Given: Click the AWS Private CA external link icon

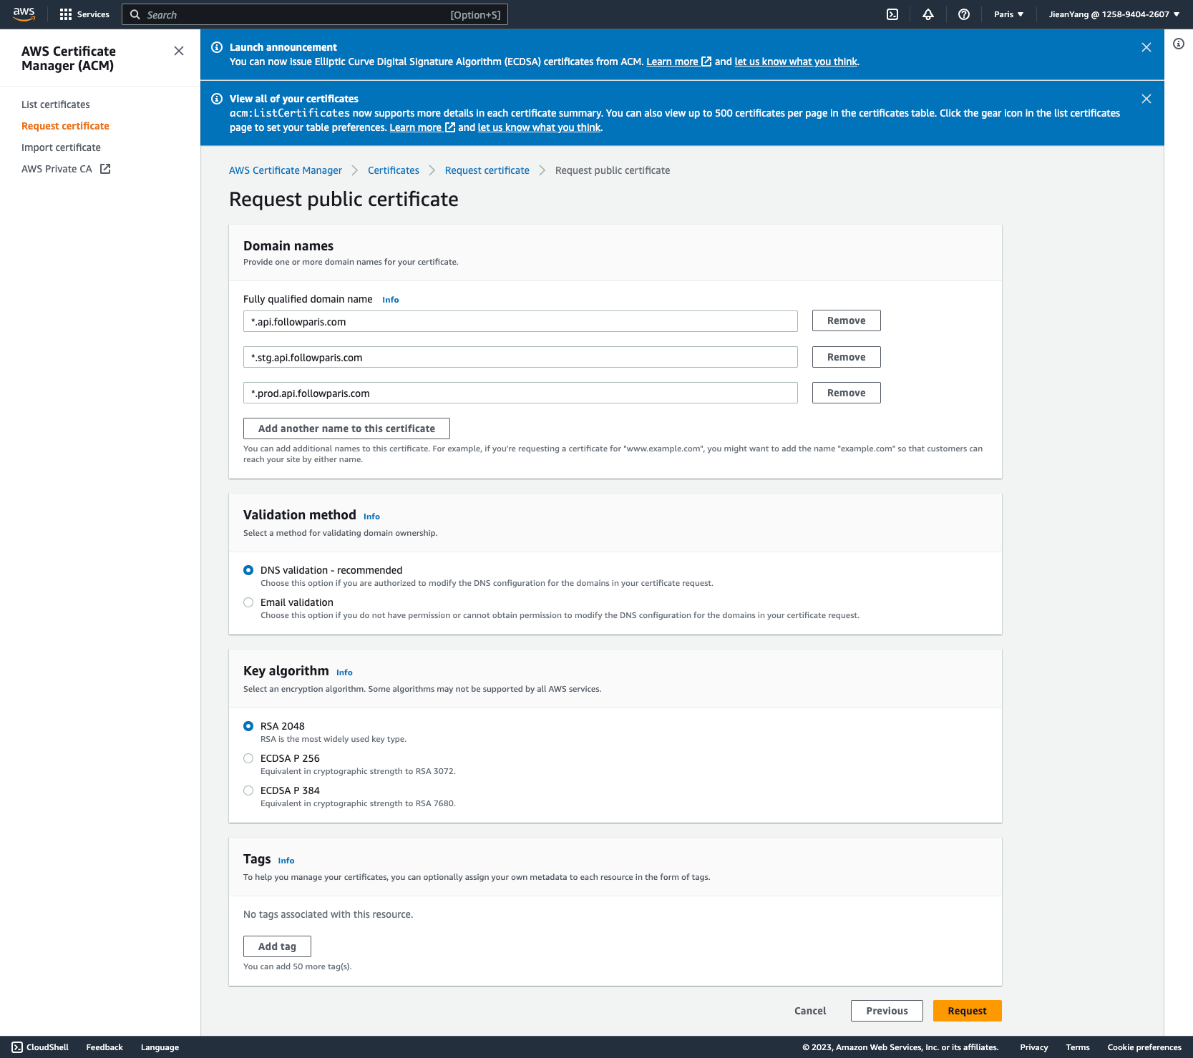Looking at the screenshot, I should [105, 169].
